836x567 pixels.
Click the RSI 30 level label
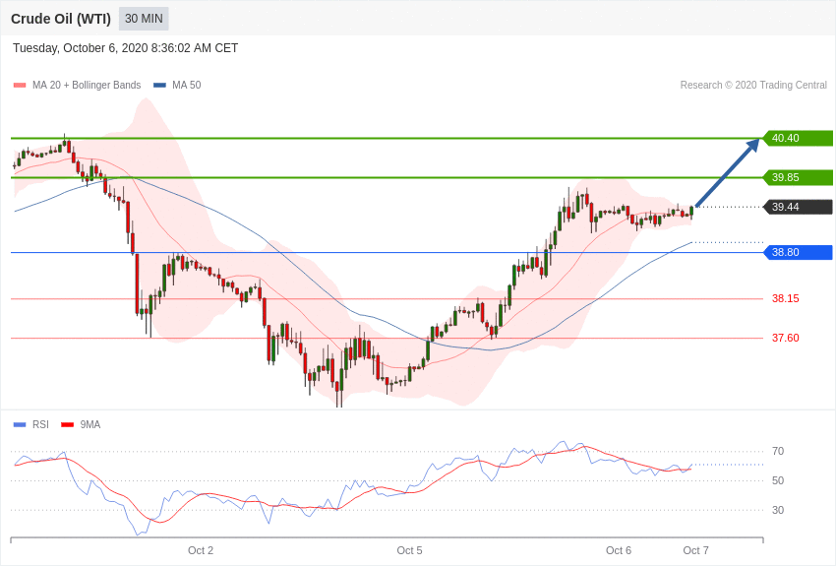tap(778, 510)
